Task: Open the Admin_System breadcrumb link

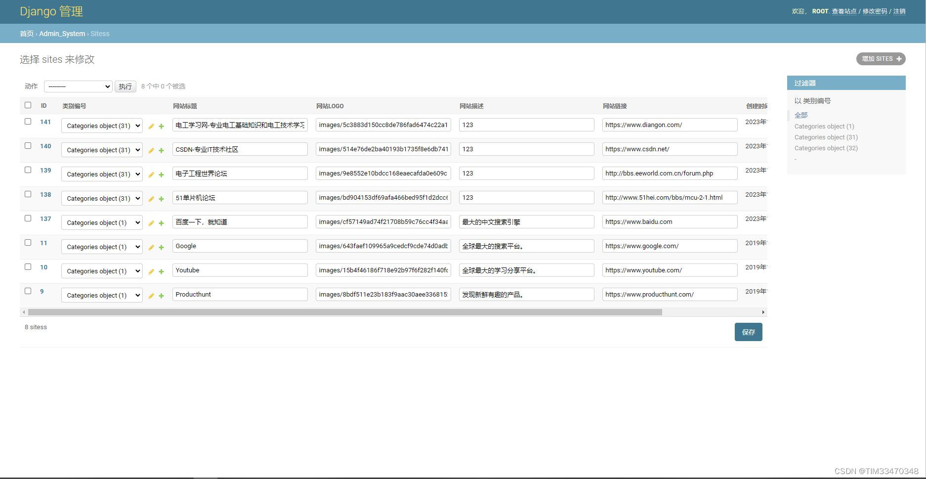Action: click(x=62, y=34)
